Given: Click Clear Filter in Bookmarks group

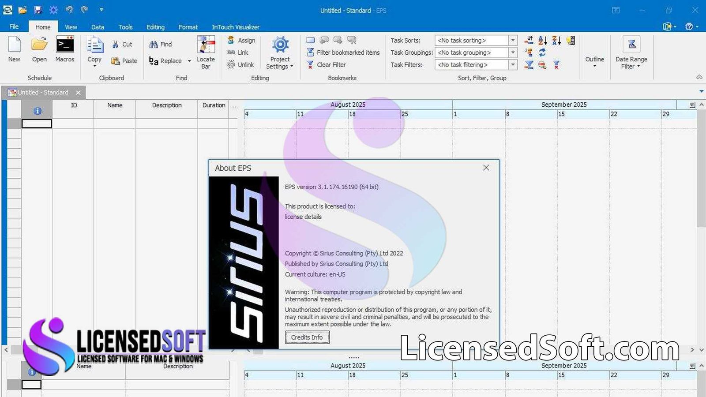Looking at the screenshot, I should [326, 64].
